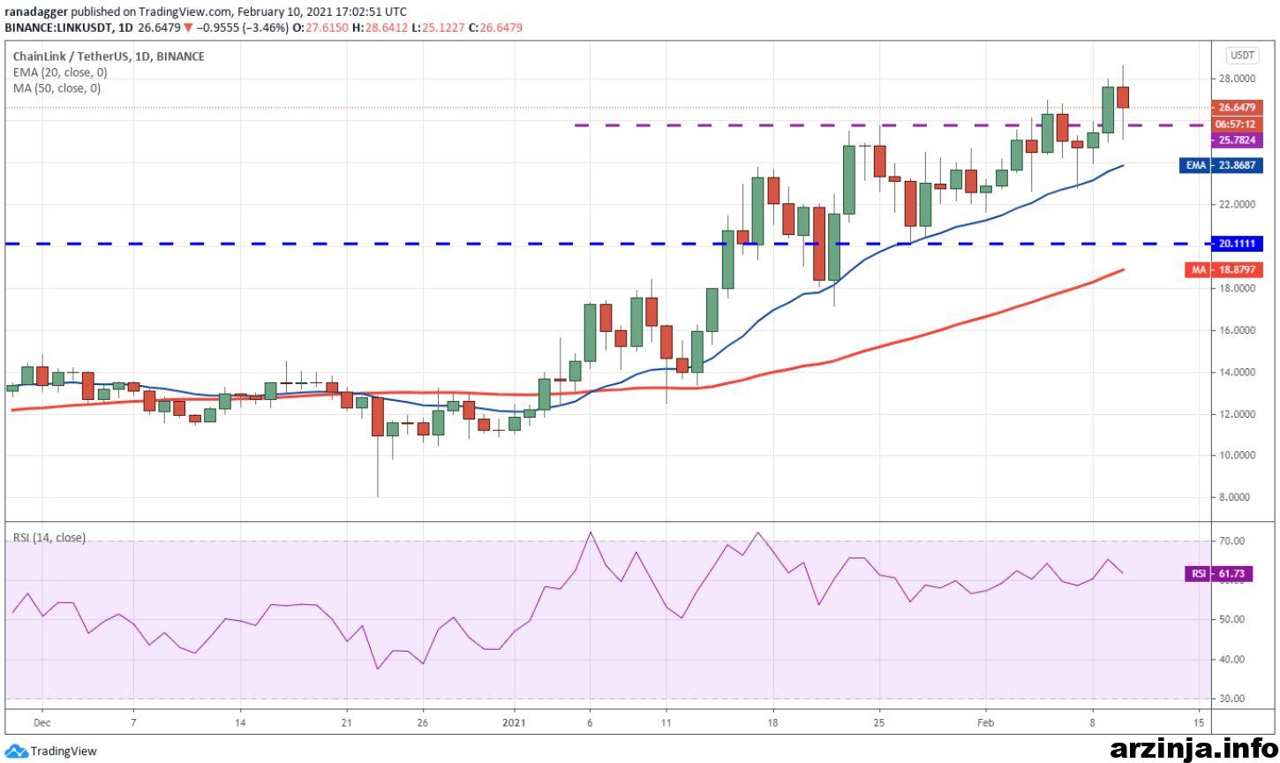Click the red down-arrow beside −0.9555
1280x763 pixels.
click(188, 27)
